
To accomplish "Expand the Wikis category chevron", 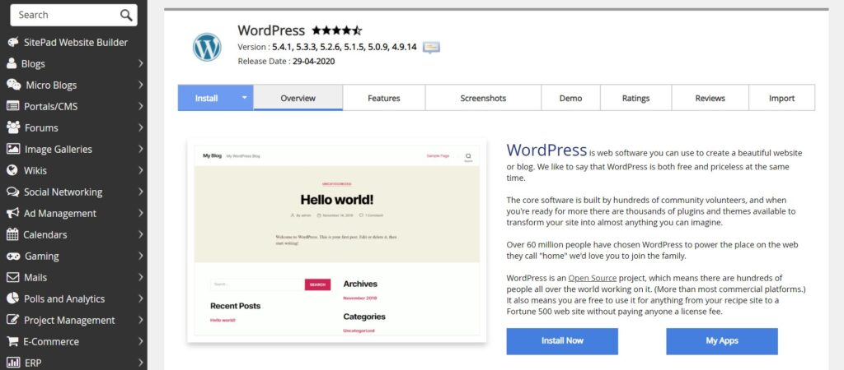I will [140, 170].
